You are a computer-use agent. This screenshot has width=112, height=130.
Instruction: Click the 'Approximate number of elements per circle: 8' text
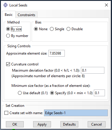[x=48, y=76]
